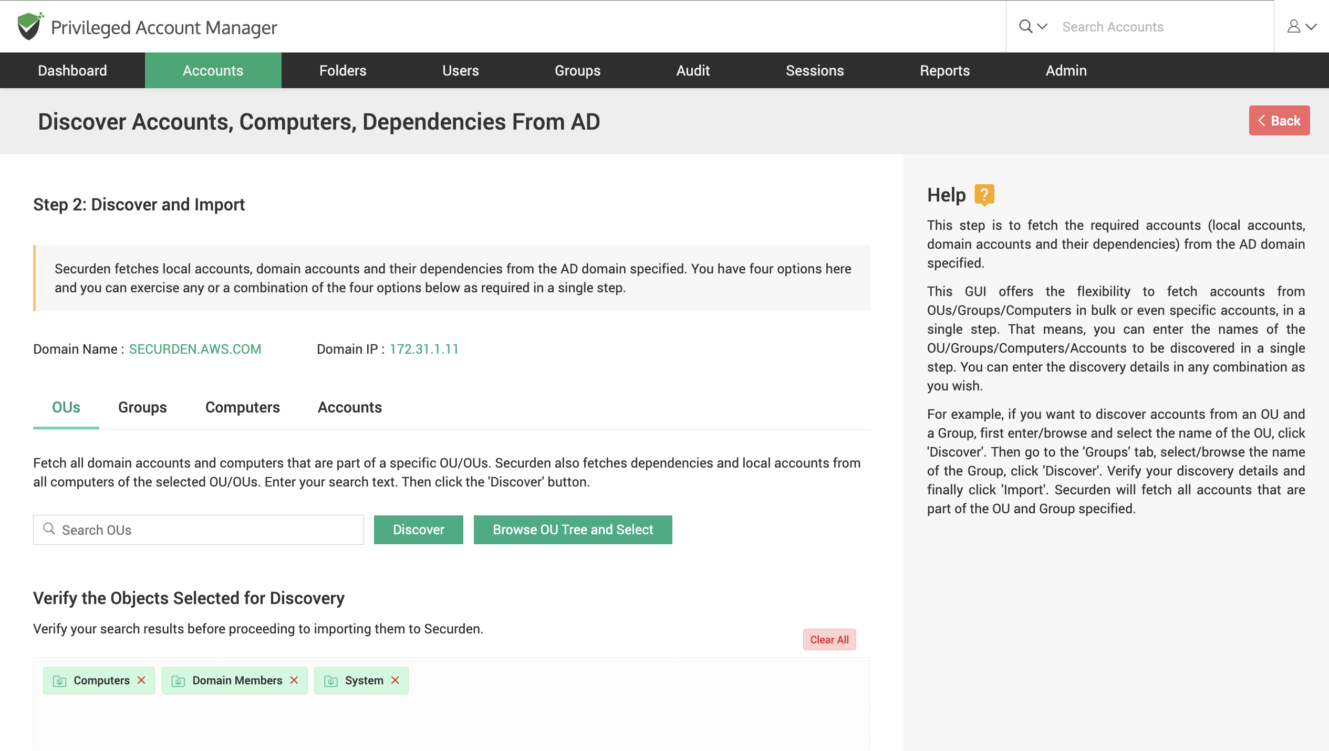Switch to the Groups discovery tab
Viewport: 1329px width, 751px height.
pyautogui.click(x=141, y=407)
